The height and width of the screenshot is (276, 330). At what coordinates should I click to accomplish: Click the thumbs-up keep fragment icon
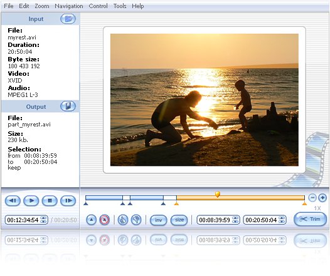[123, 220]
